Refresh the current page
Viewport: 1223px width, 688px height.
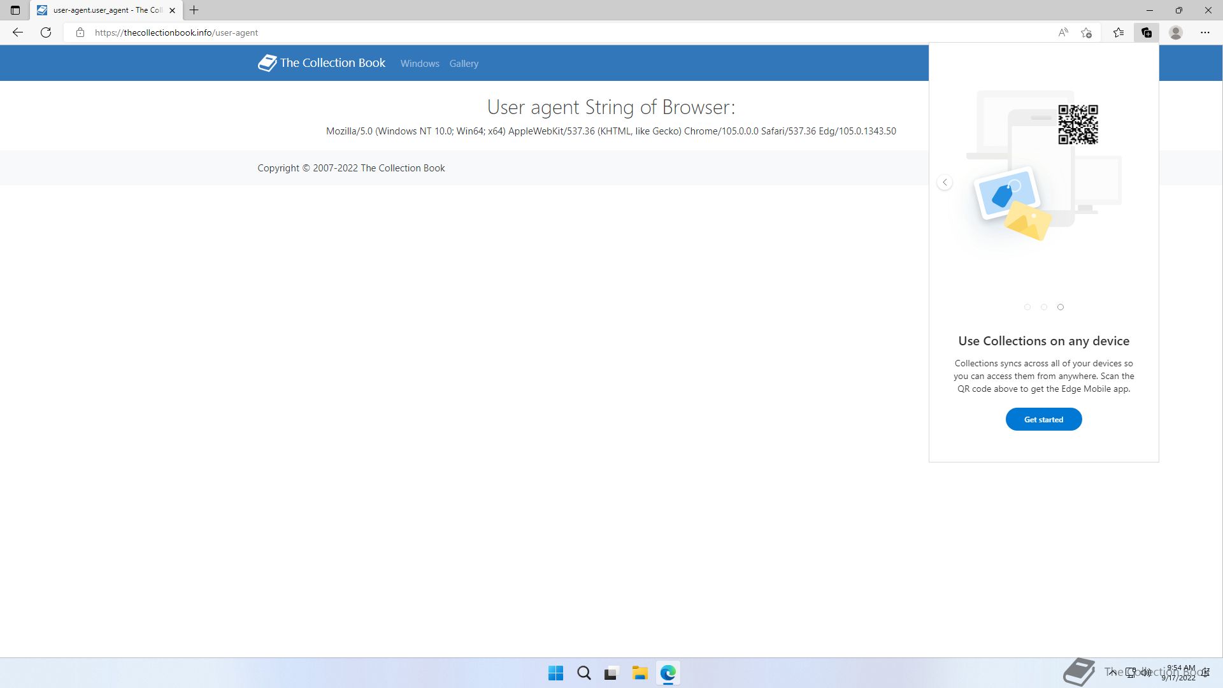[x=46, y=32]
